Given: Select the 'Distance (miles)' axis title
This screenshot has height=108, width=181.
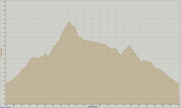Looking at the screenshot, I should 93,107.
